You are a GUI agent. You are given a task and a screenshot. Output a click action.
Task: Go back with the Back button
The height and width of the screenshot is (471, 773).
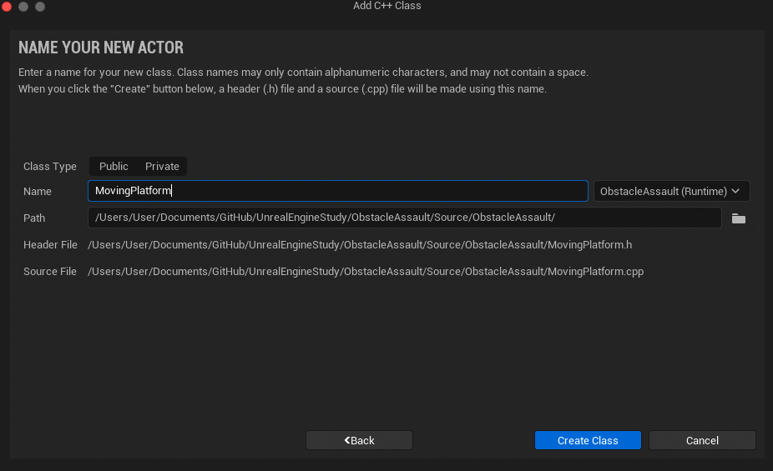click(359, 440)
